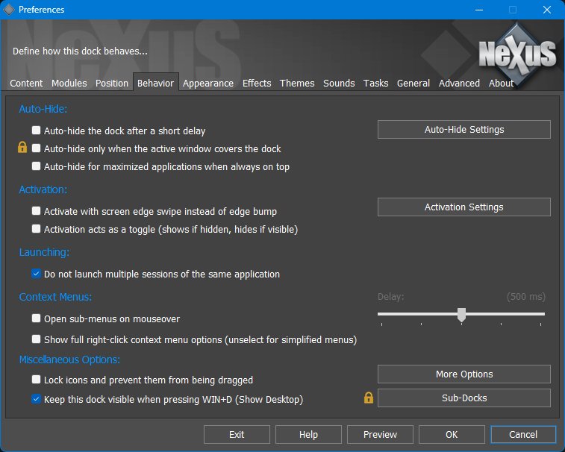The width and height of the screenshot is (565, 452).
Task: Open the Appearance tab
Action: tap(208, 84)
